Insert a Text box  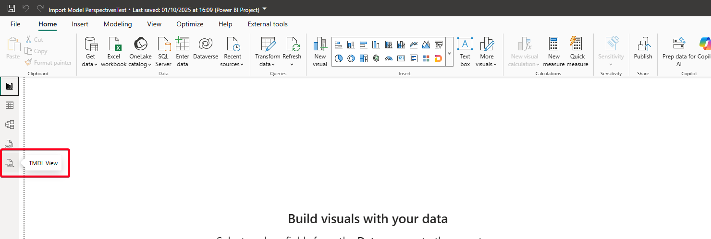coord(465,52)
